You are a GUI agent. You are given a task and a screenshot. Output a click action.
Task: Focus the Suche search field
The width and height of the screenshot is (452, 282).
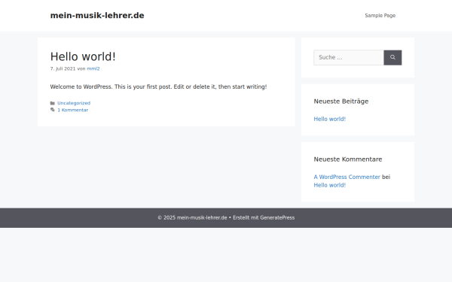pyautogui.click(x=349, y=58)
